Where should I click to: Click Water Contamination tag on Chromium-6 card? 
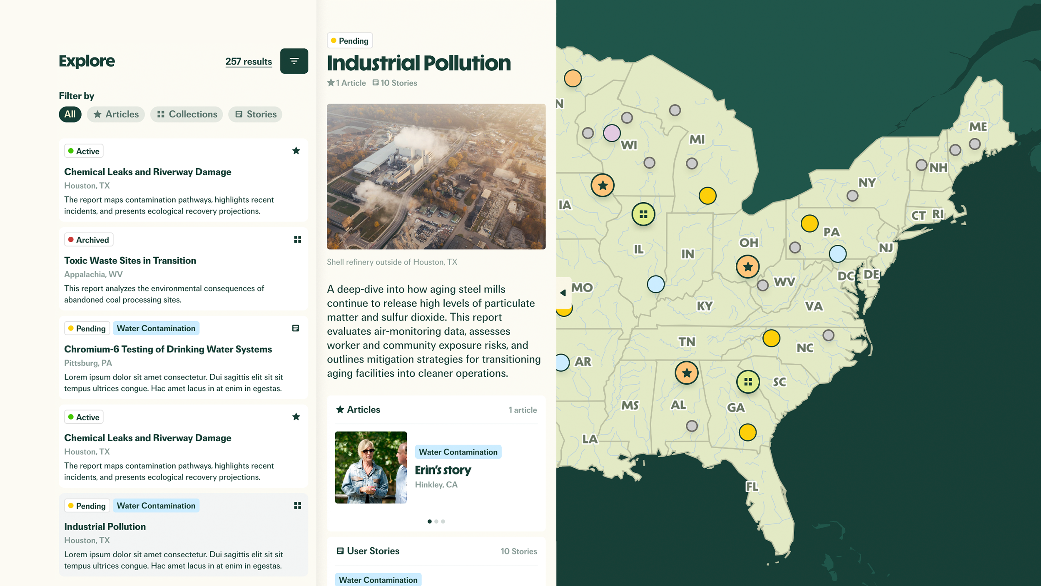click(x=156, y=328)
